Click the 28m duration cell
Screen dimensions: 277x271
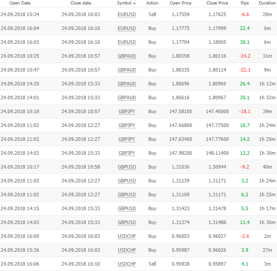click(x=267, y=14)
